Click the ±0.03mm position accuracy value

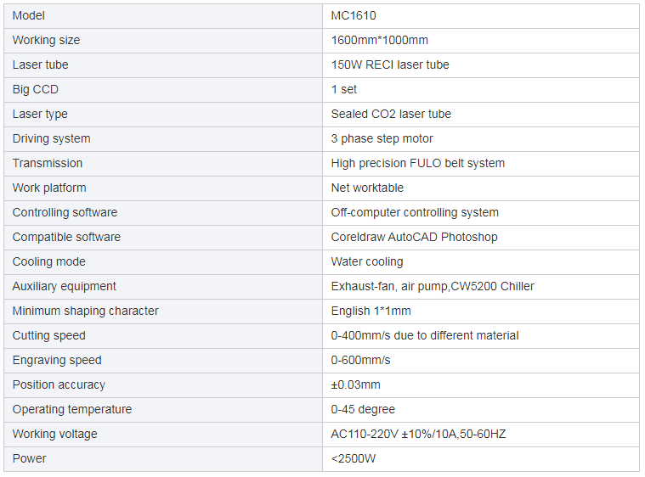coord(355,384)
